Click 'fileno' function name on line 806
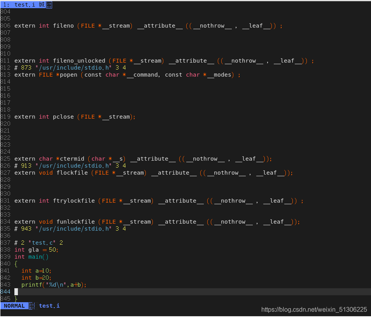 (63, 26)
